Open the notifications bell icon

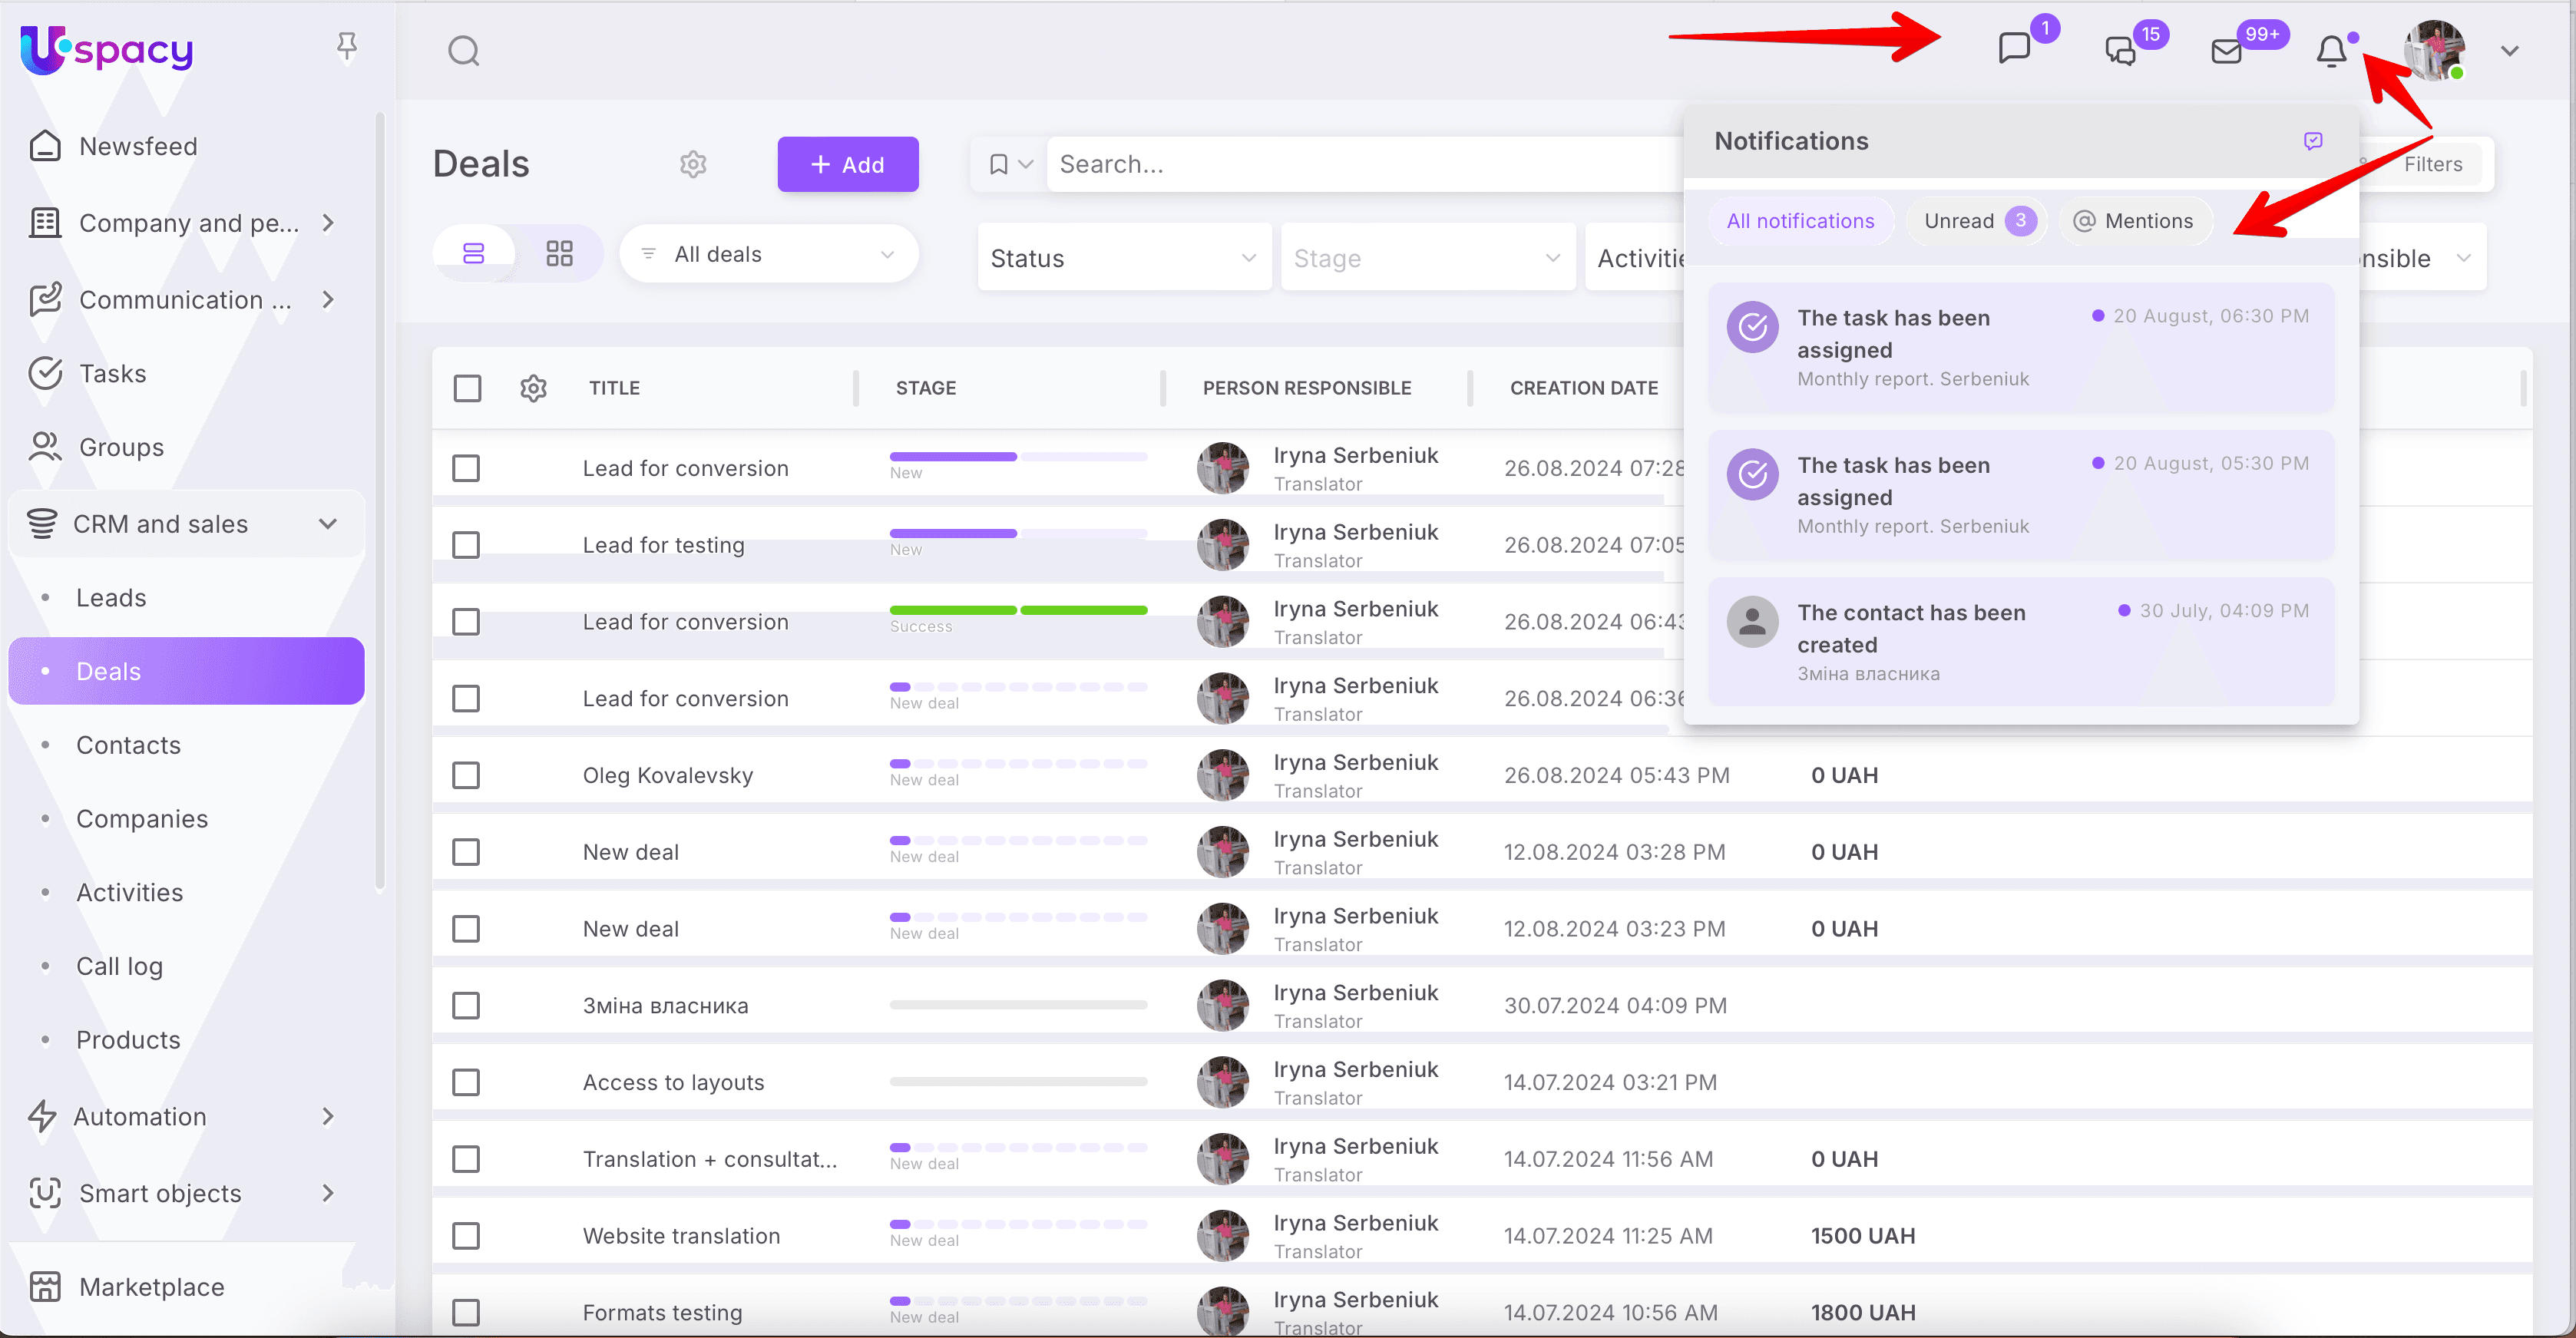click(2330, 50)
